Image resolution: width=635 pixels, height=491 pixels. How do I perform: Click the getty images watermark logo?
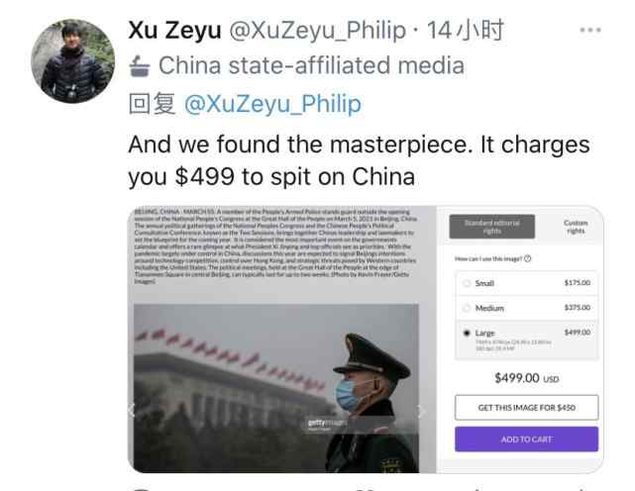coord(327,424)
